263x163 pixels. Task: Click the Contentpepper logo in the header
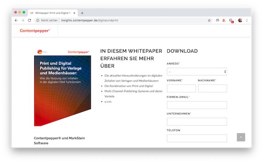pyautogui.click(x=35, y=31)
